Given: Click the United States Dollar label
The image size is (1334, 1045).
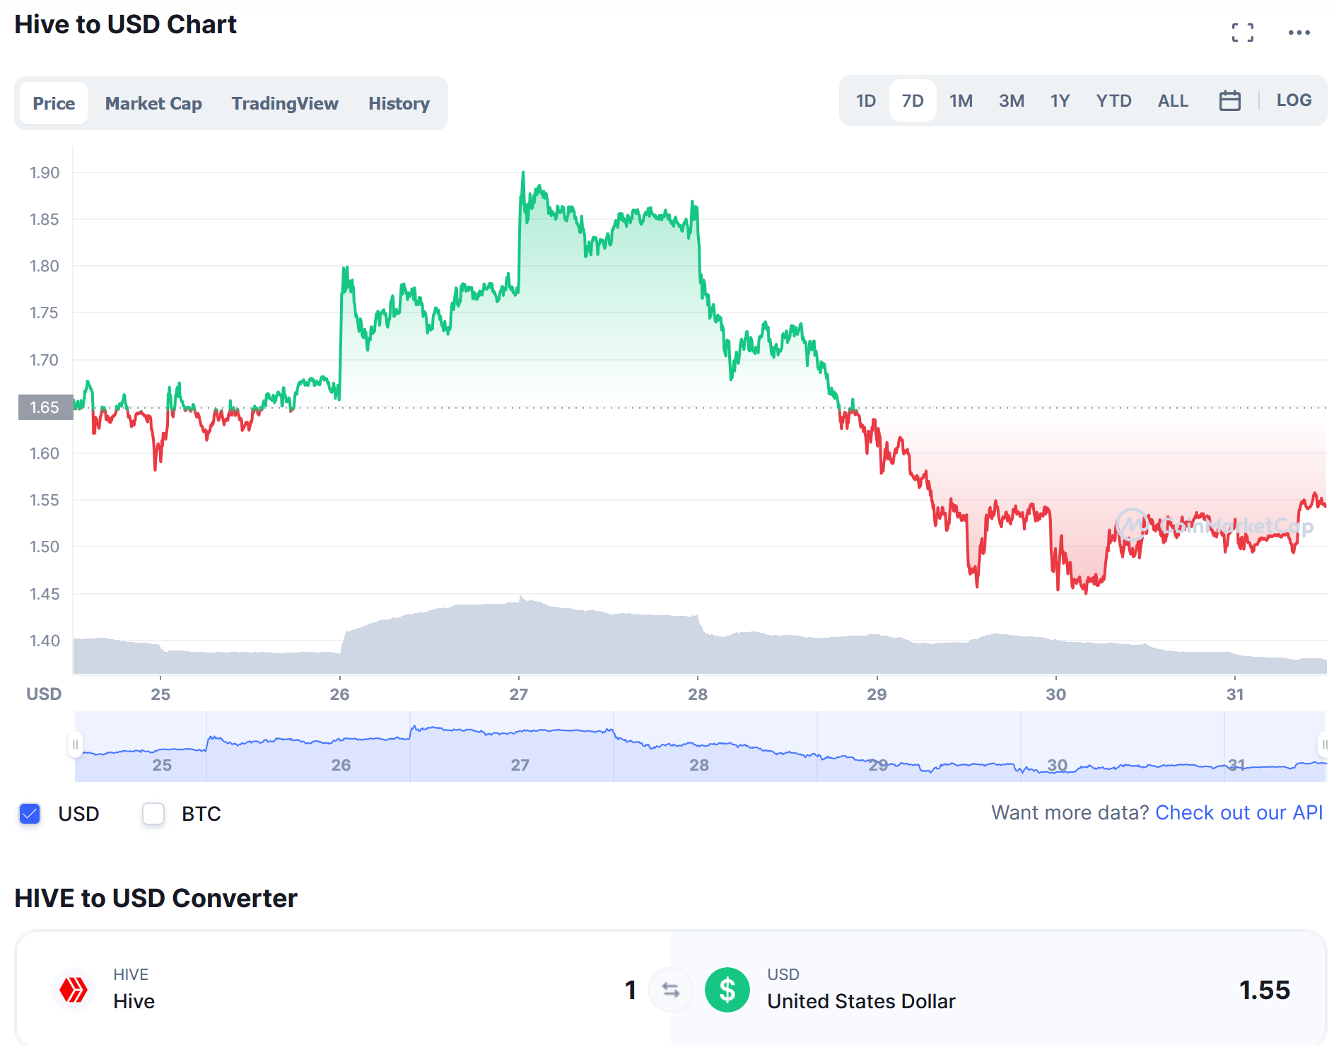Looking at the screenshot, I should tap(861, 1001).
